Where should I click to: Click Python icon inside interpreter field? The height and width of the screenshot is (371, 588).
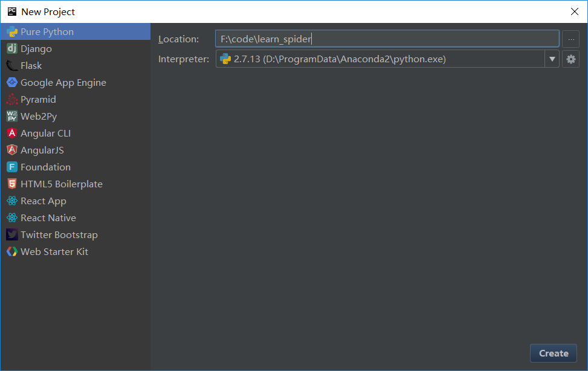pyautogui.click(x=225, y=59)
